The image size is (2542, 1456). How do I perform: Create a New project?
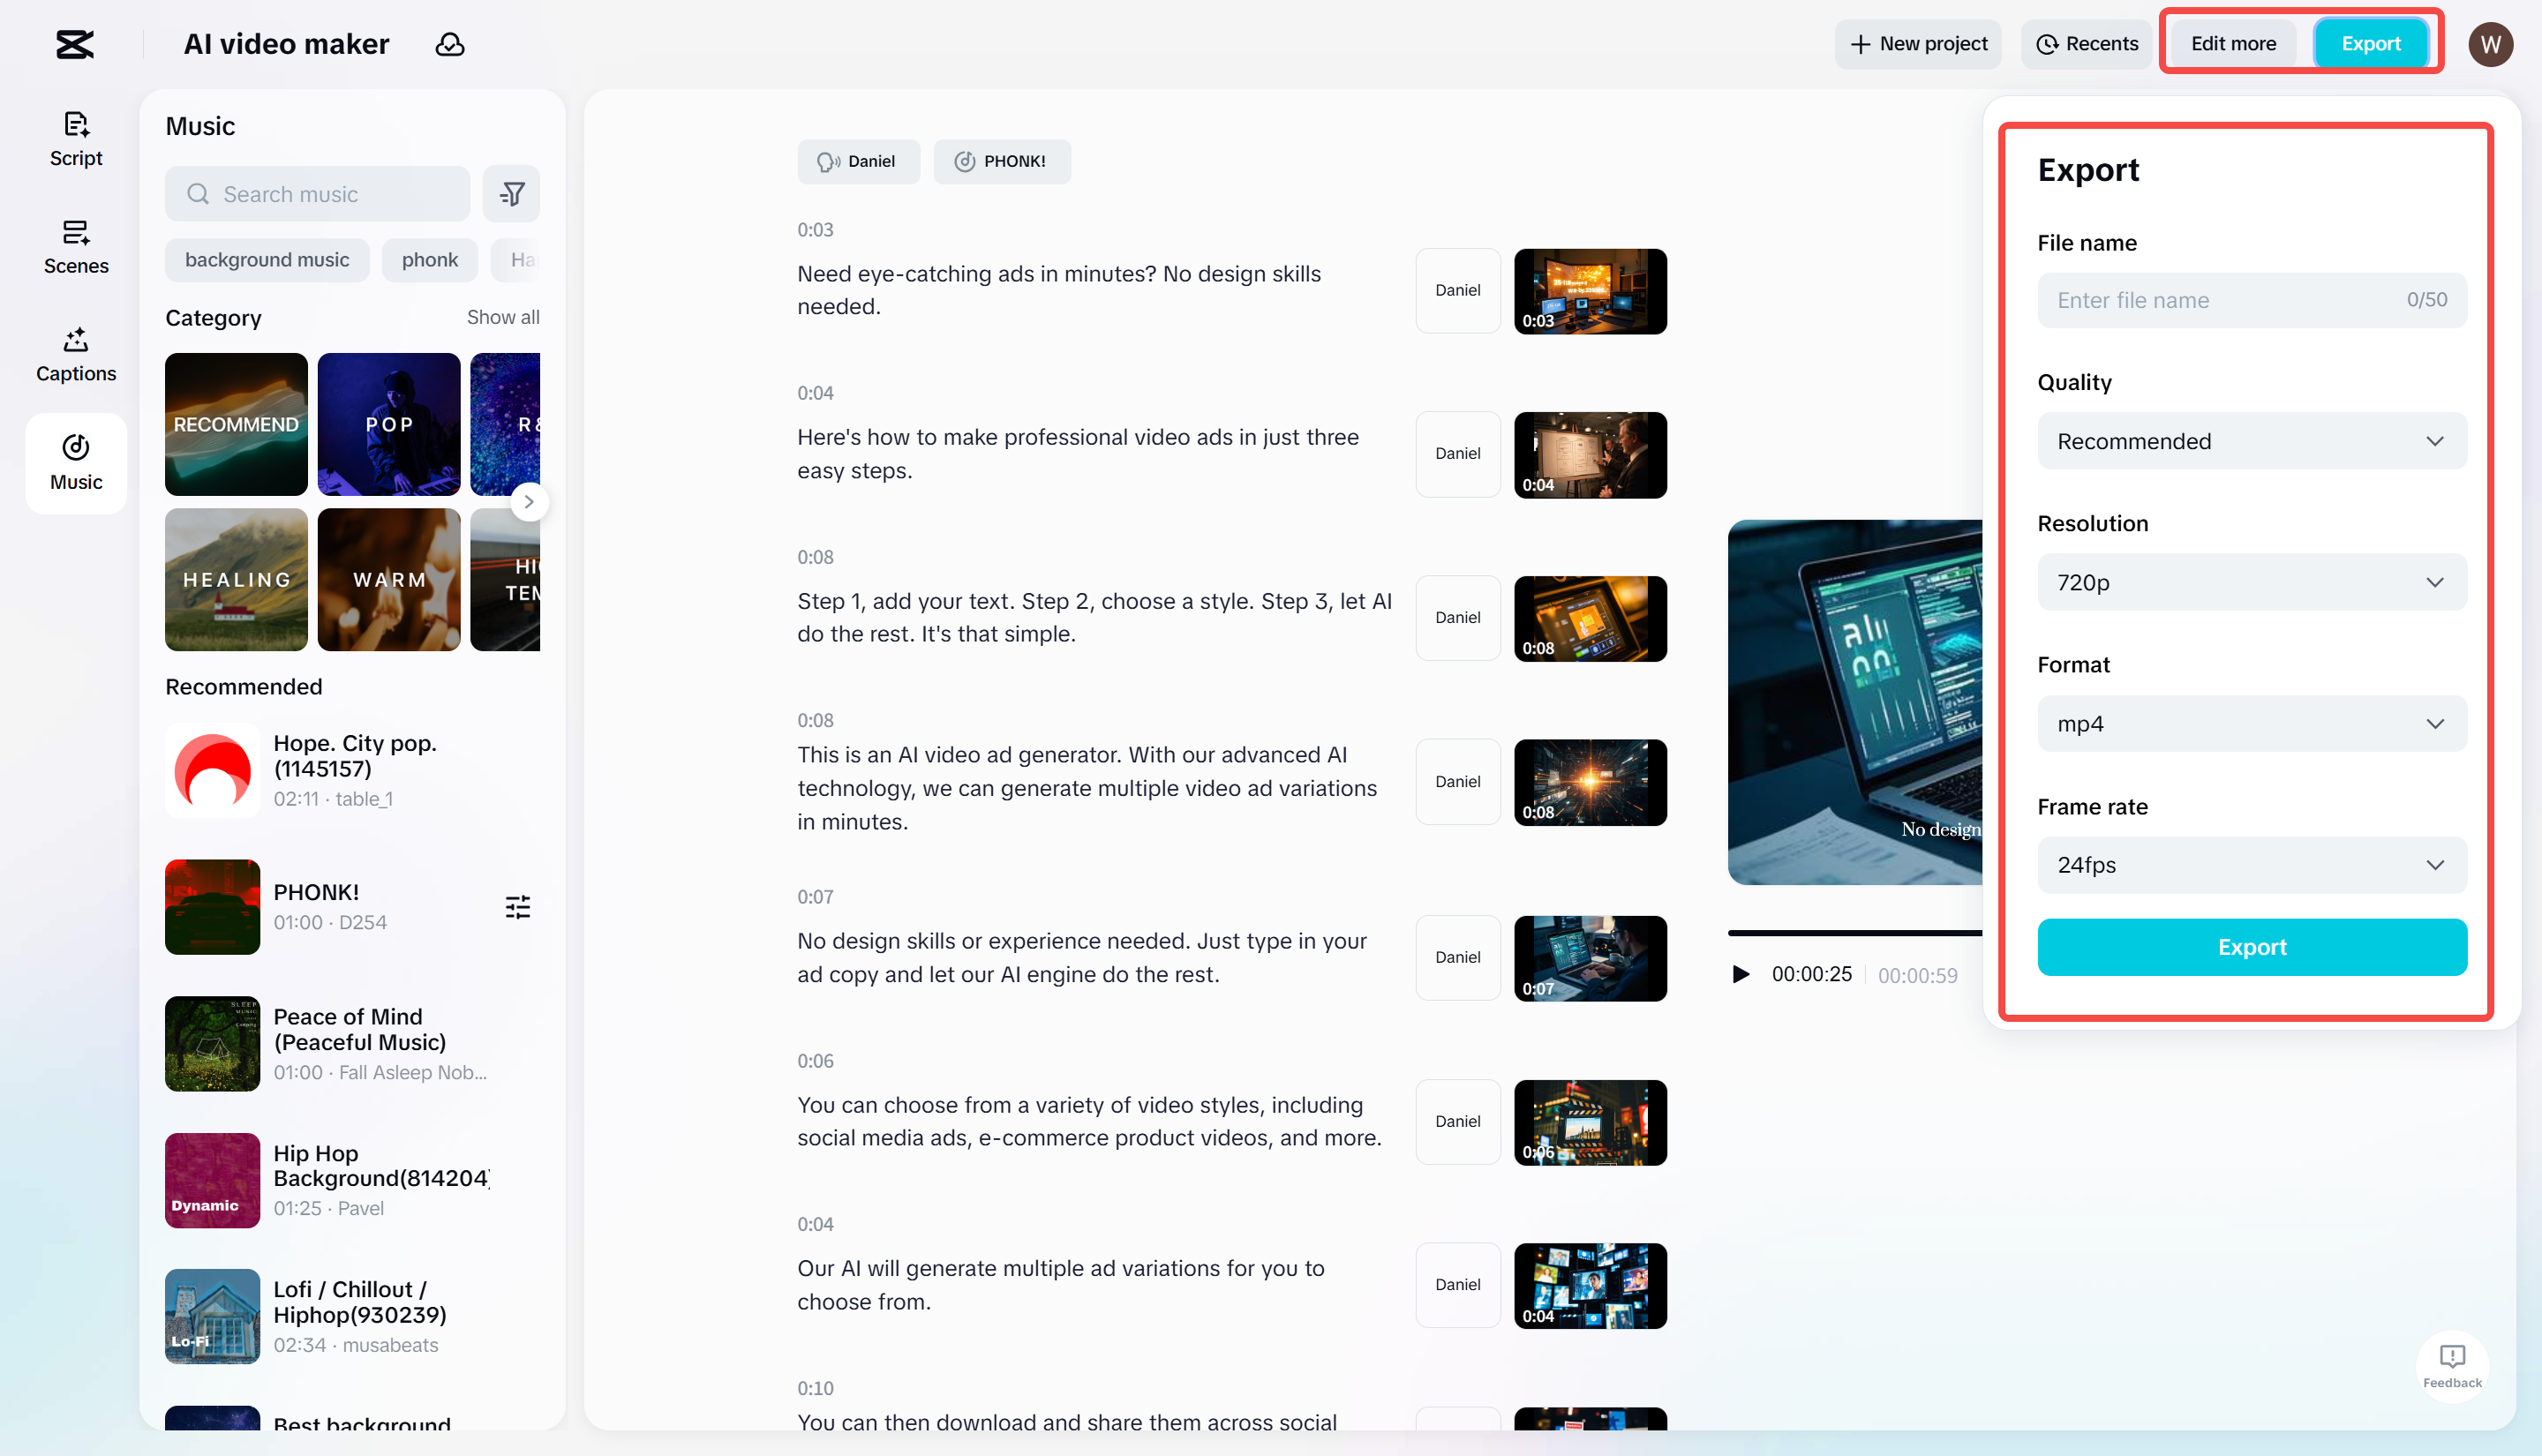pyautogui.click(x=1916, y=44)
